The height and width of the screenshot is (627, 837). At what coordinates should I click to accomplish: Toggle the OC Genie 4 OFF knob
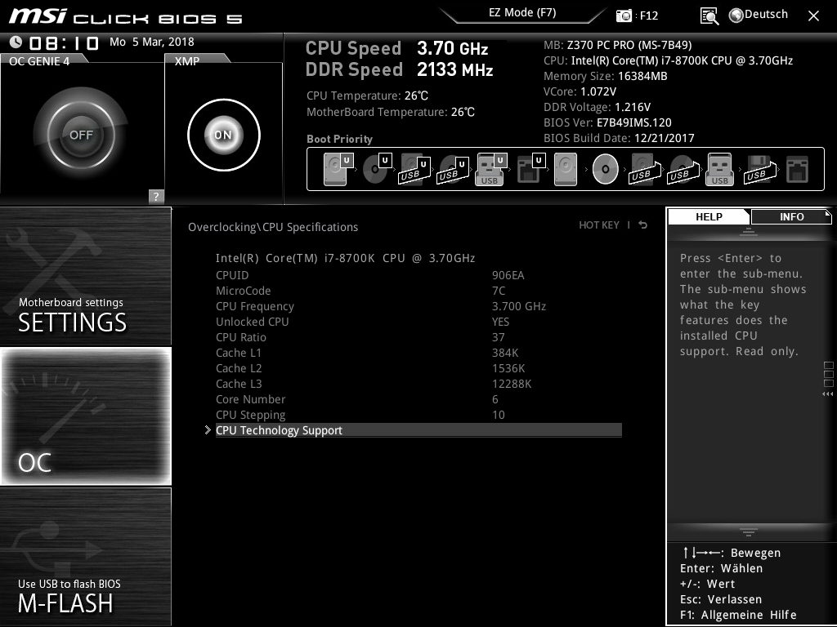click(81, 135)
